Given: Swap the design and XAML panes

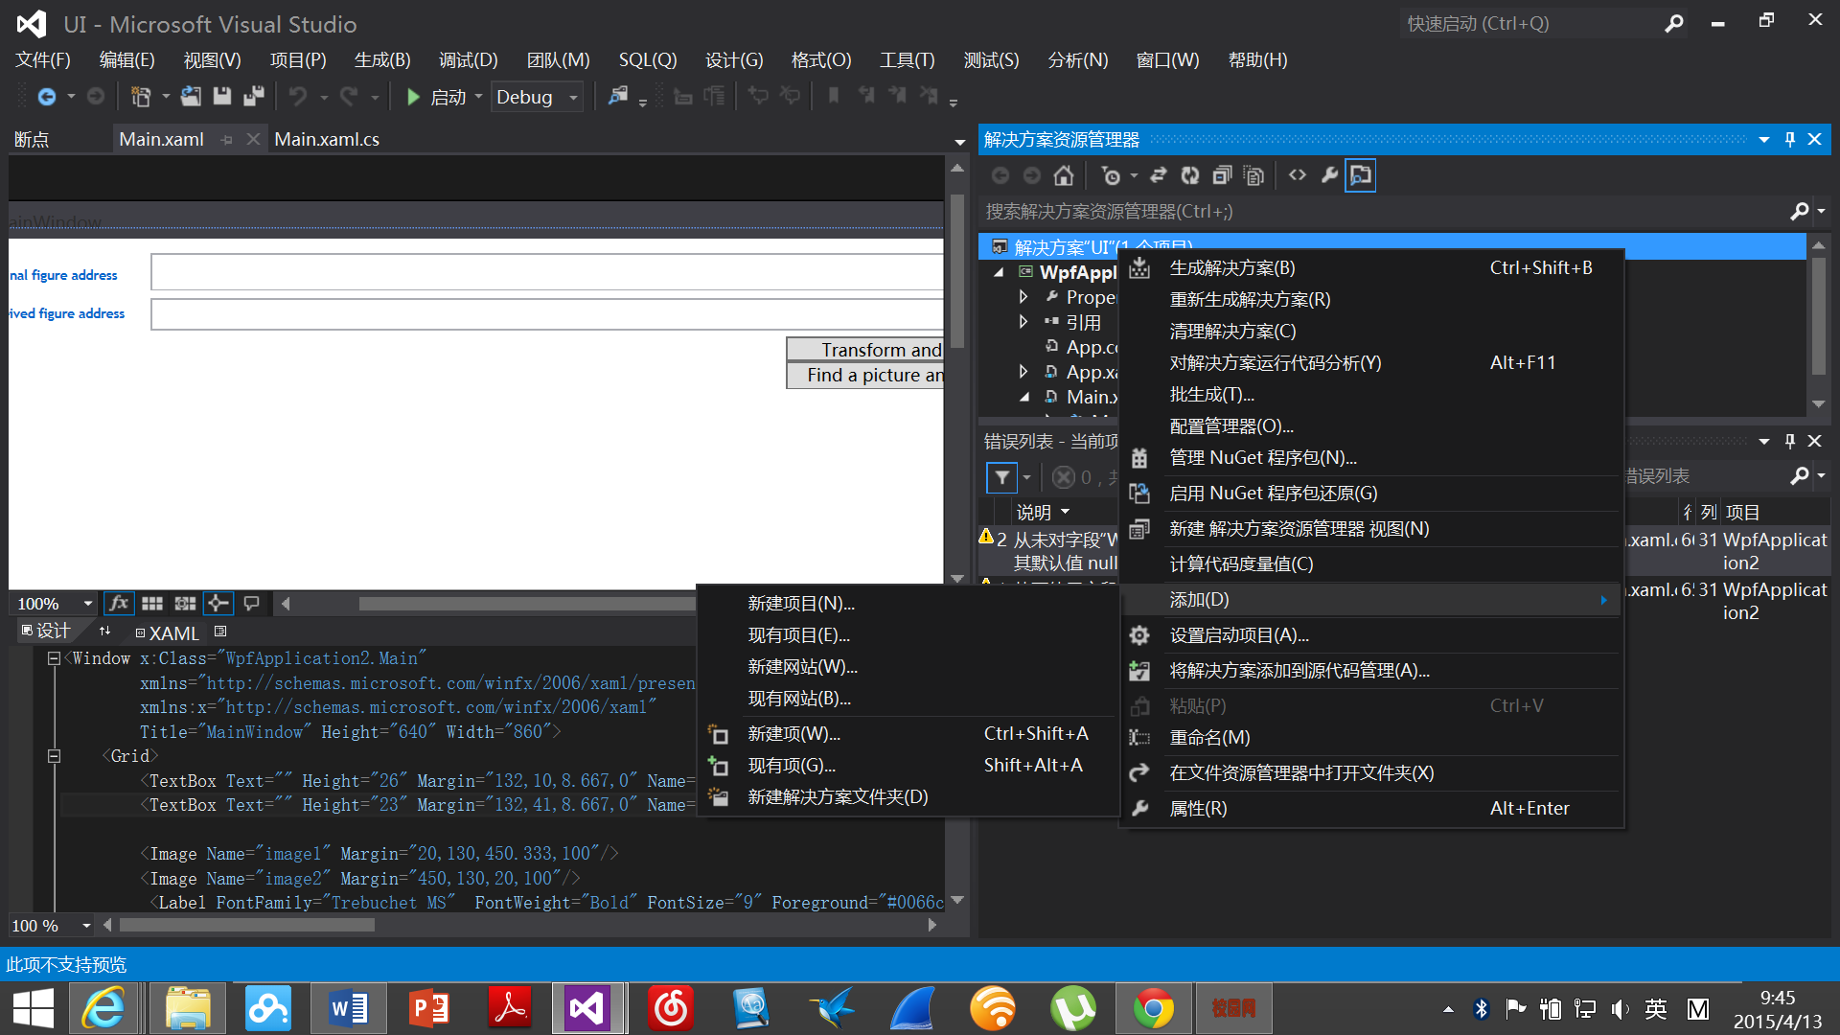Looking at the screenshot, I should (x=104, y=632).
